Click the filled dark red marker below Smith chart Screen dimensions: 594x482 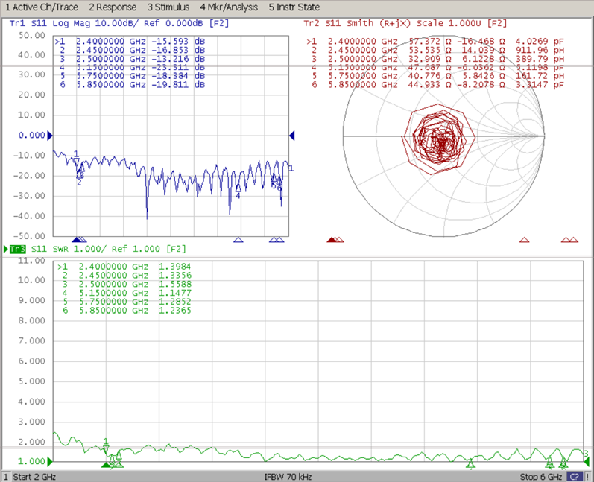coord(331,240)
